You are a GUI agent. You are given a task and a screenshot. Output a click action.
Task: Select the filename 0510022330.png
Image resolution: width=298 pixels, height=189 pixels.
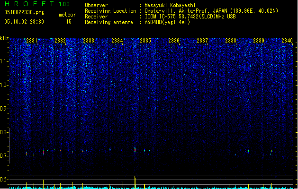(x=24, y=13)
